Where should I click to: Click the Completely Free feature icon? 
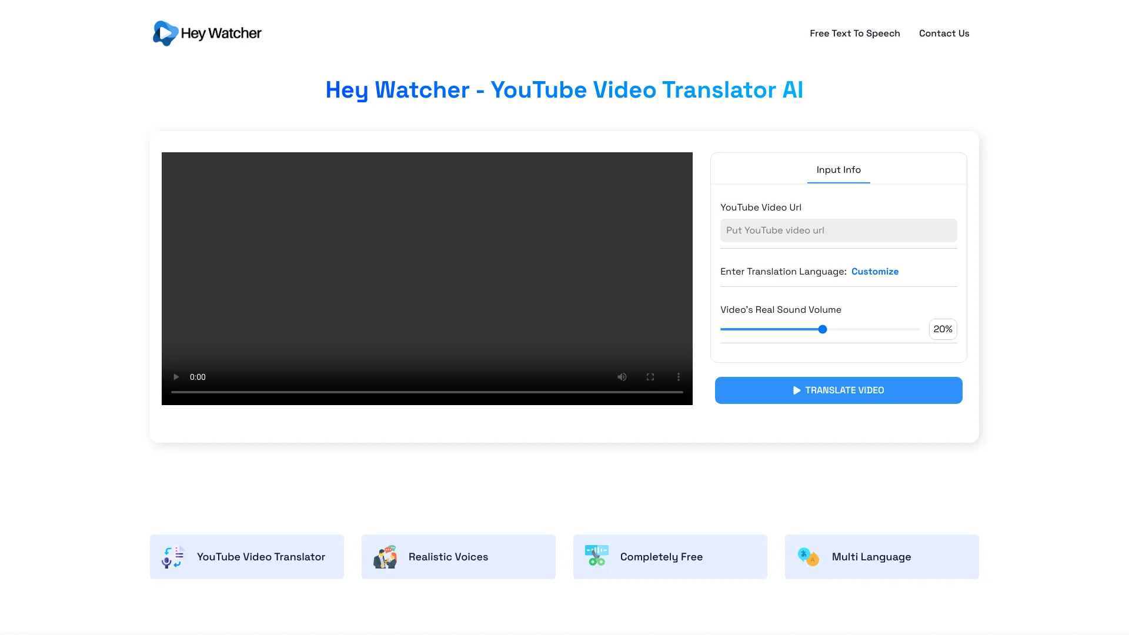coord(596,556)
